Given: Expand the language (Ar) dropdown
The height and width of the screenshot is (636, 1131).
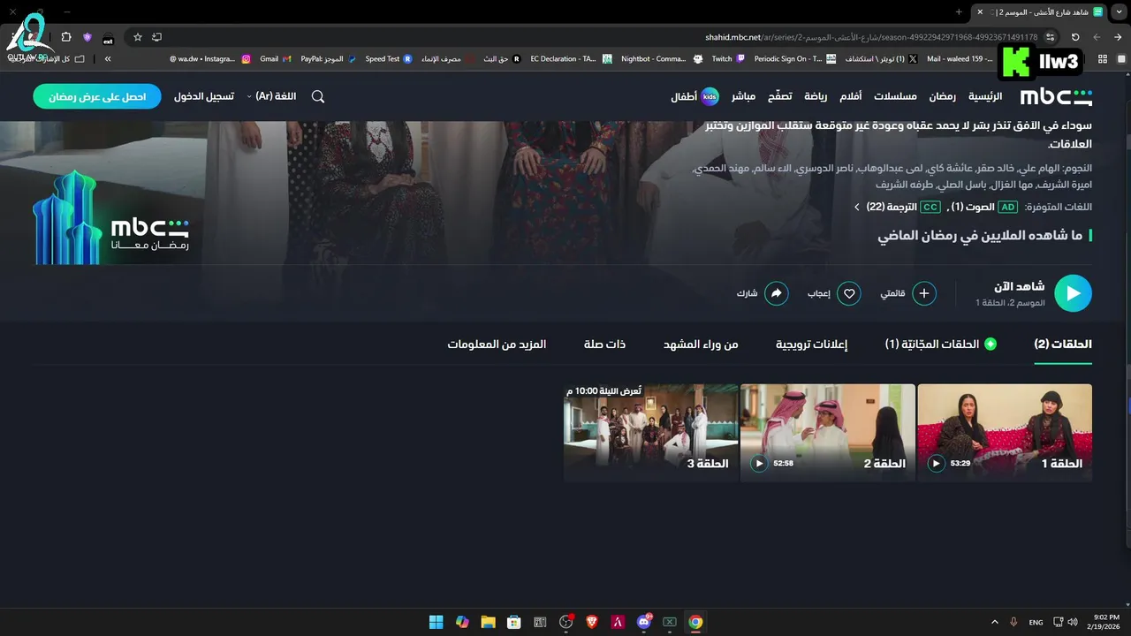Looking at the screenshot, I should [x=271, y=96].
